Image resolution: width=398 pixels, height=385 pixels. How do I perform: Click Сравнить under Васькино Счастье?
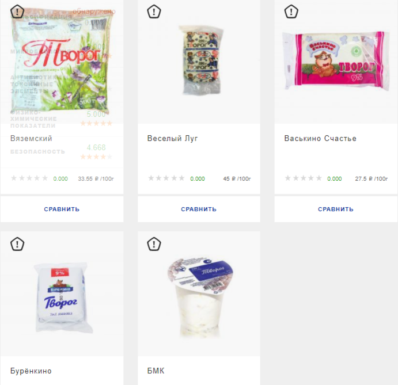336,209
